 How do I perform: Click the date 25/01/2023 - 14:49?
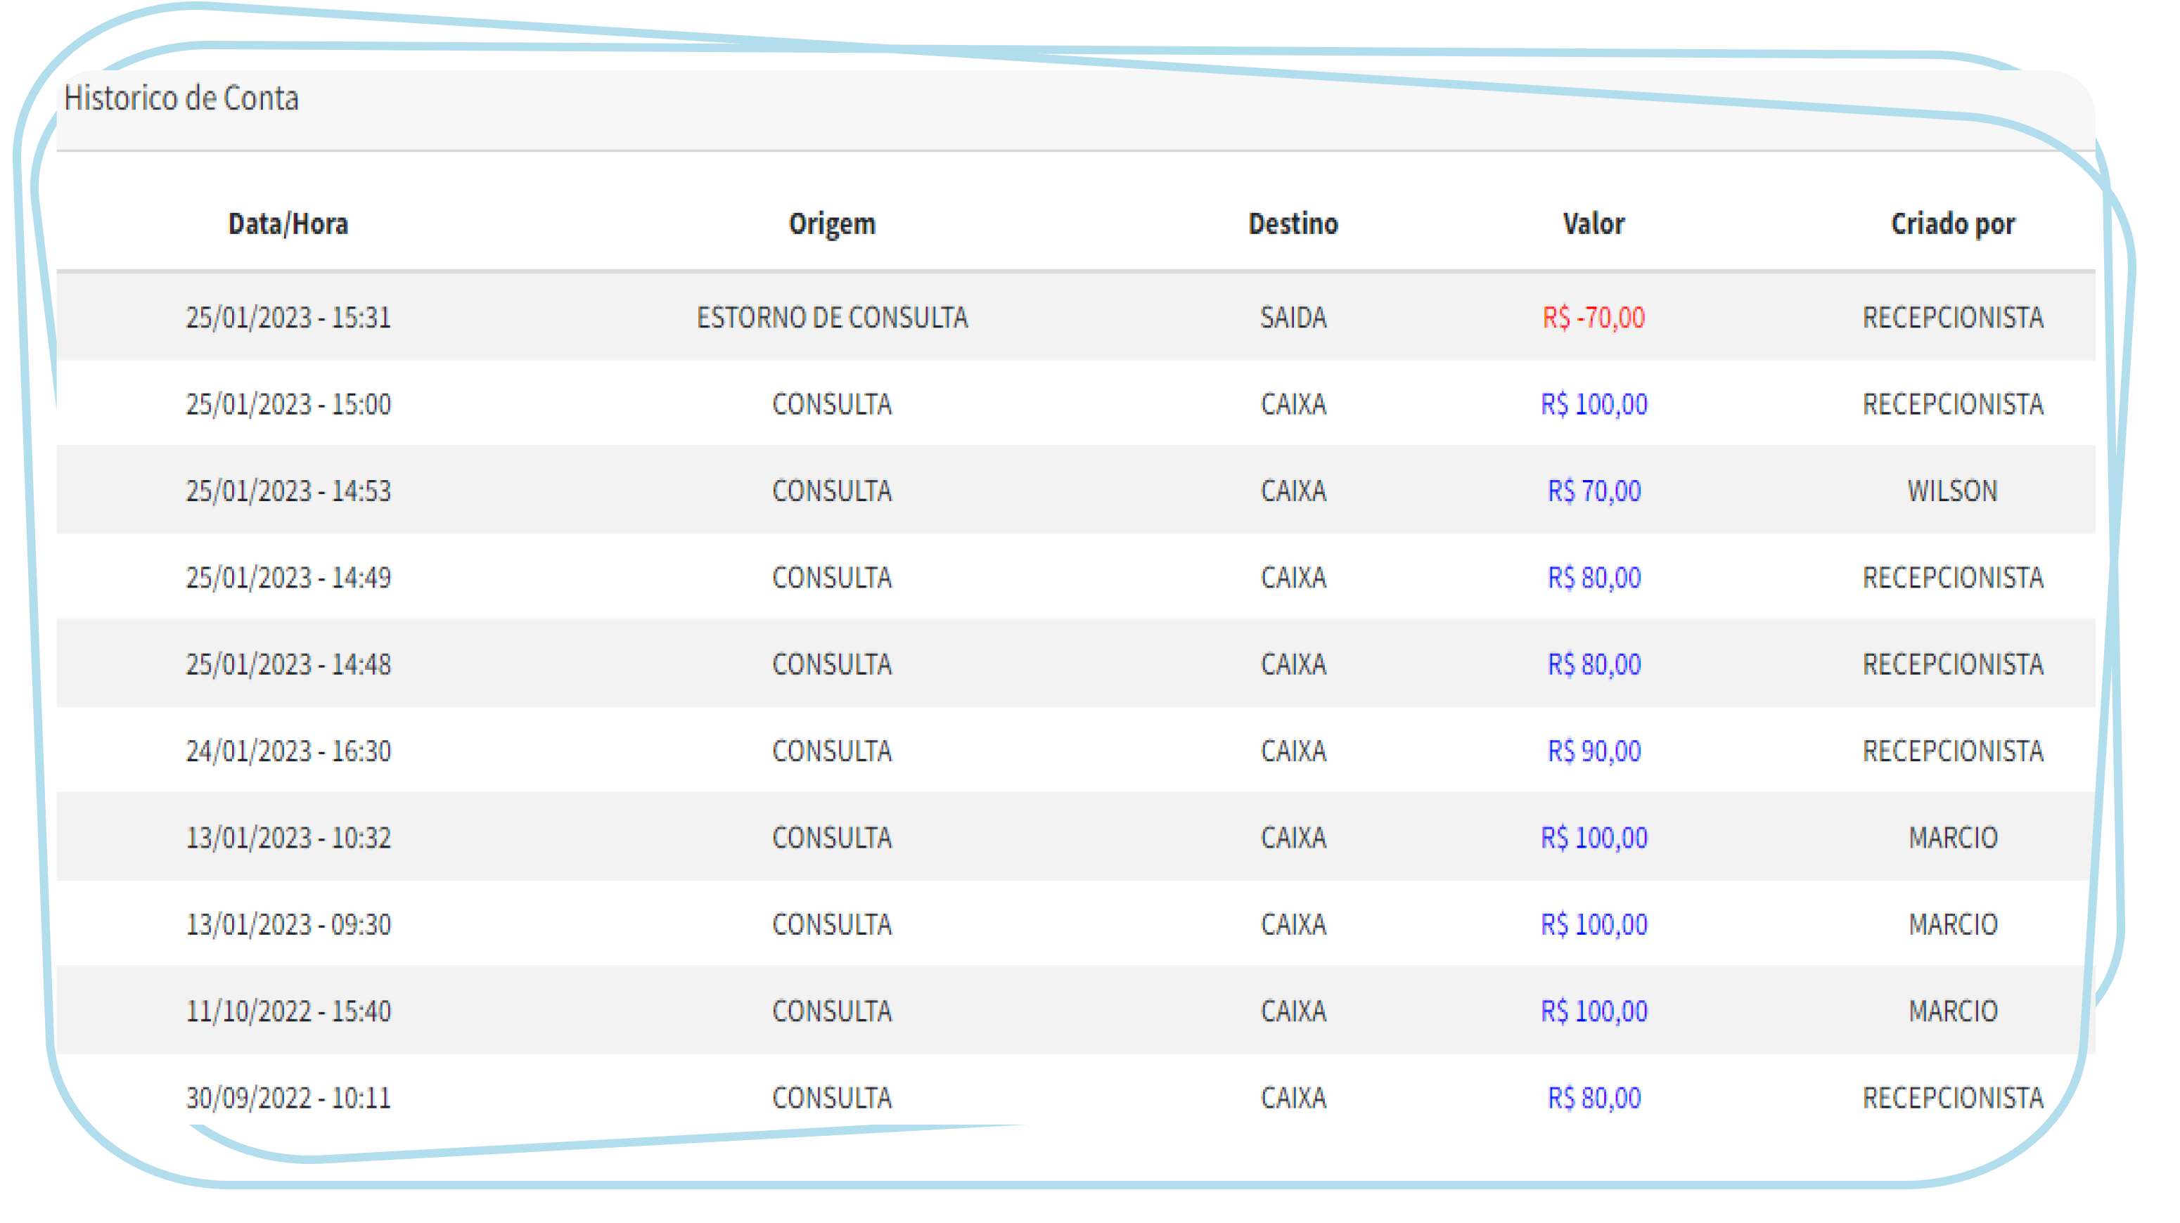(x=288, y=578)
